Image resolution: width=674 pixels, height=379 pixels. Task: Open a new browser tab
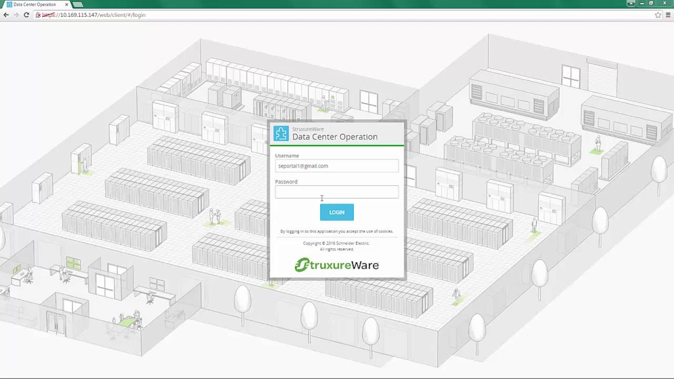[x=78, y=4]
